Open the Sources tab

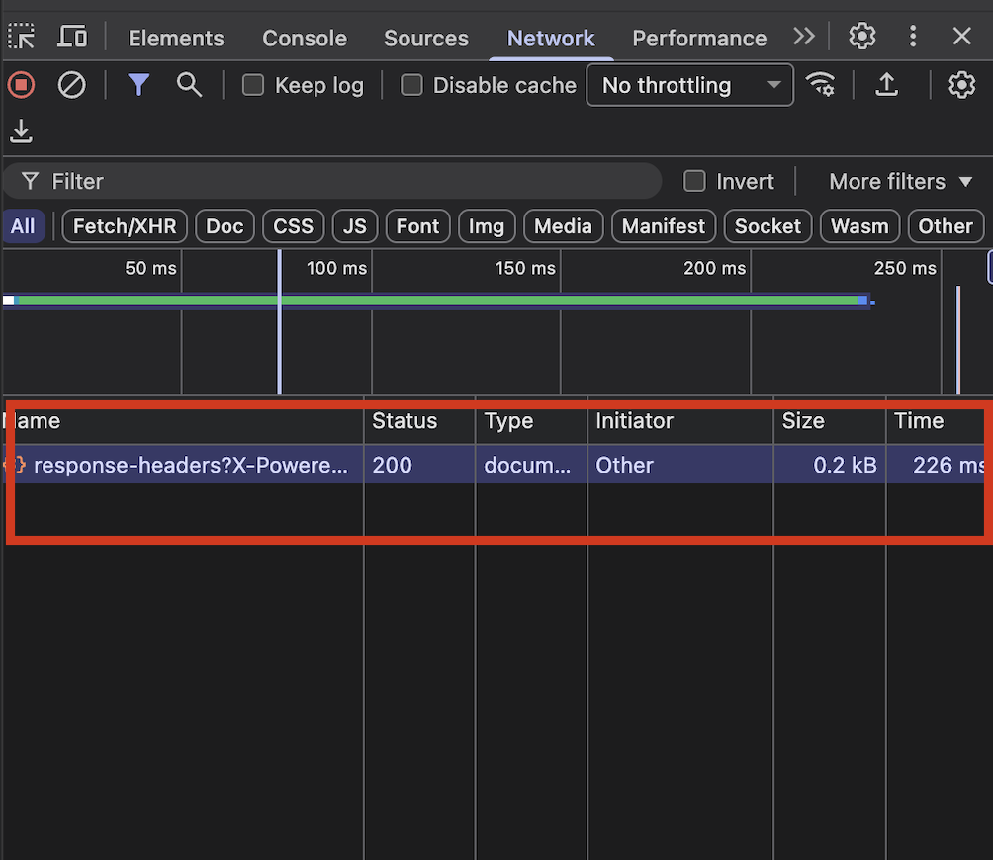(x=426, y=38)
